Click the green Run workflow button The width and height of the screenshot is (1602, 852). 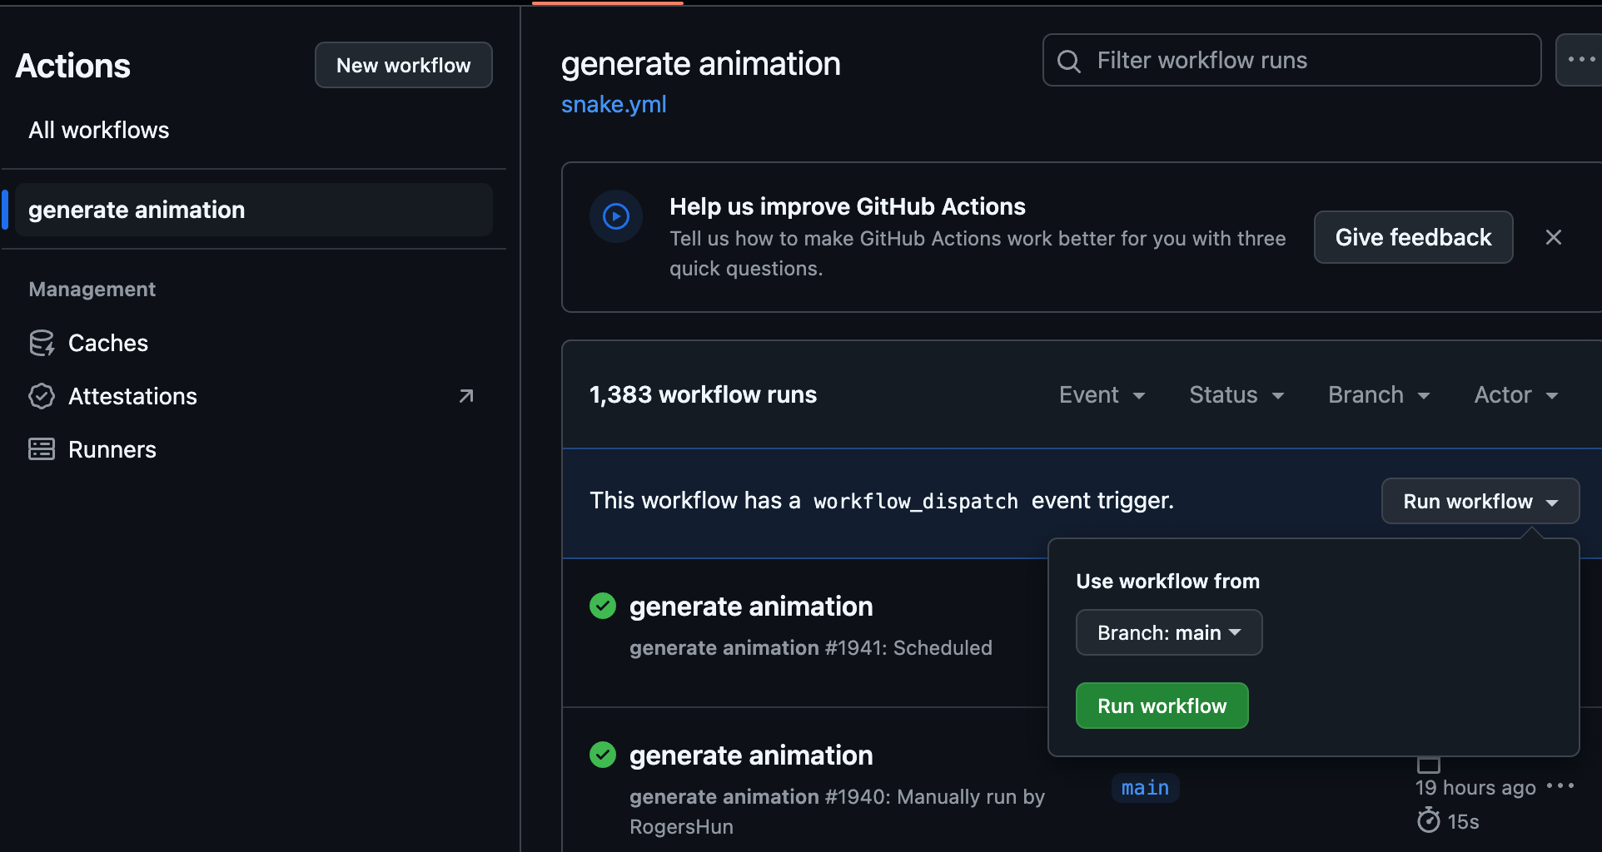point(1162,706)
